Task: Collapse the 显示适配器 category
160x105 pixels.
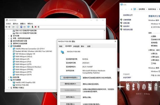Action: coord(9,80)
